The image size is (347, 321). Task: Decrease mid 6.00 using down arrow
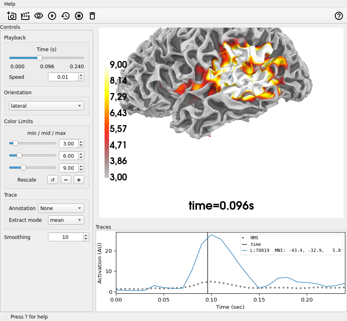point(81,158)
